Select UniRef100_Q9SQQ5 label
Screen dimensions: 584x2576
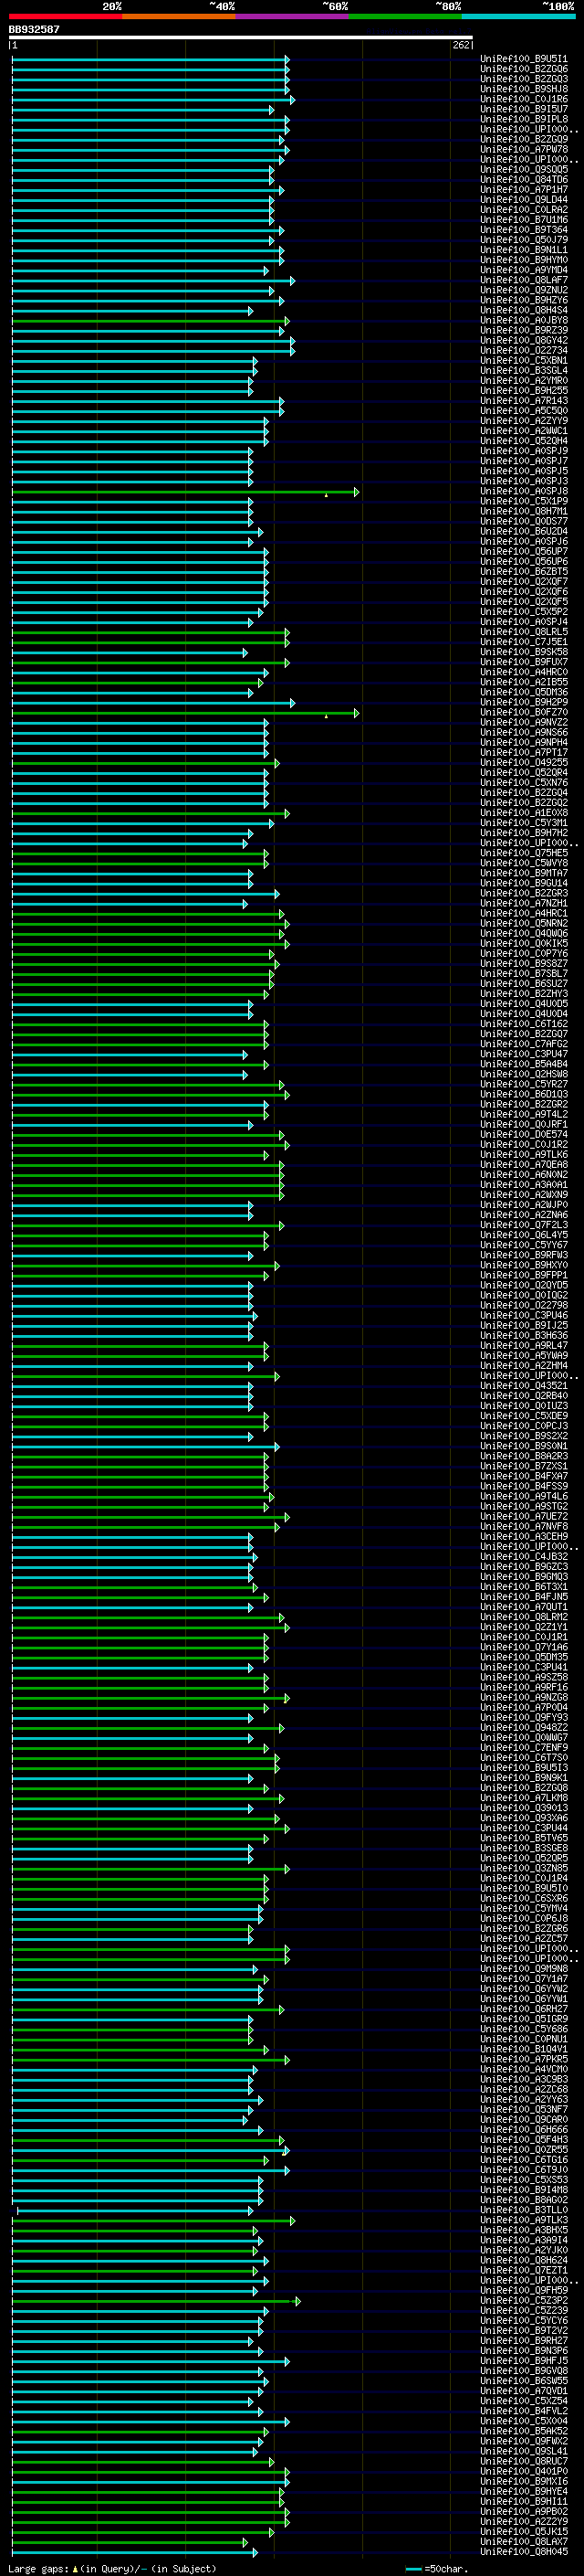(x=524, y=170)
